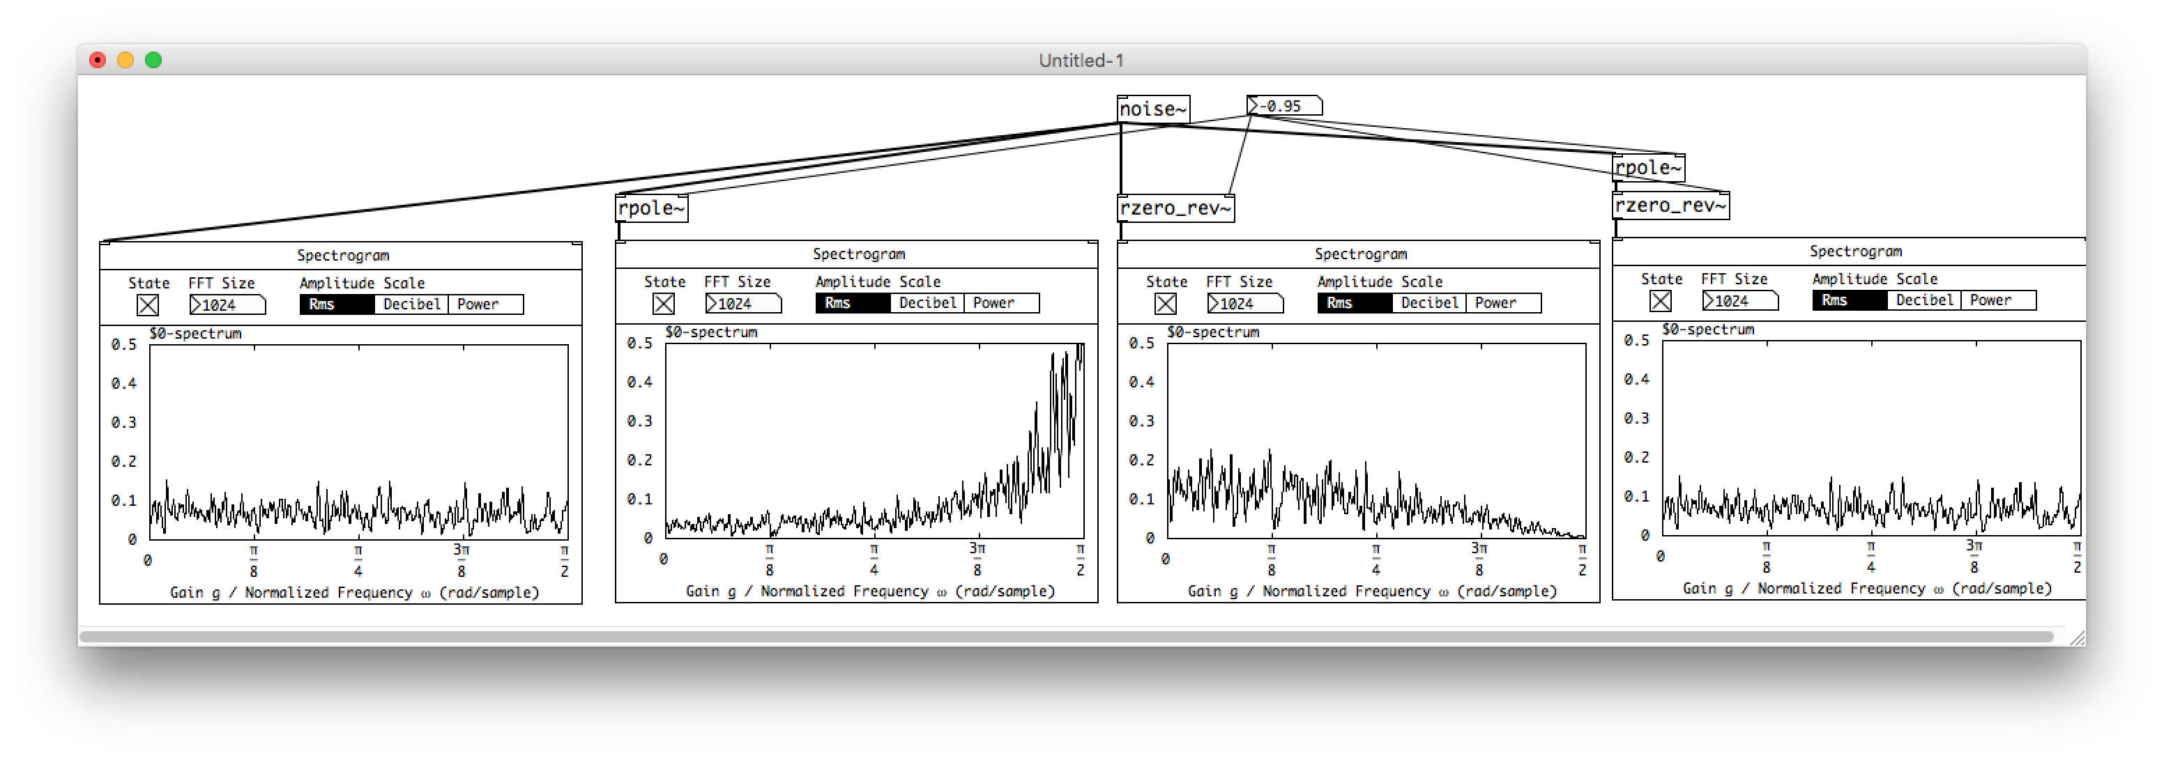
Task: Click the fourth spectrogram's spectrum plot
Action: tap(1870, 438)
